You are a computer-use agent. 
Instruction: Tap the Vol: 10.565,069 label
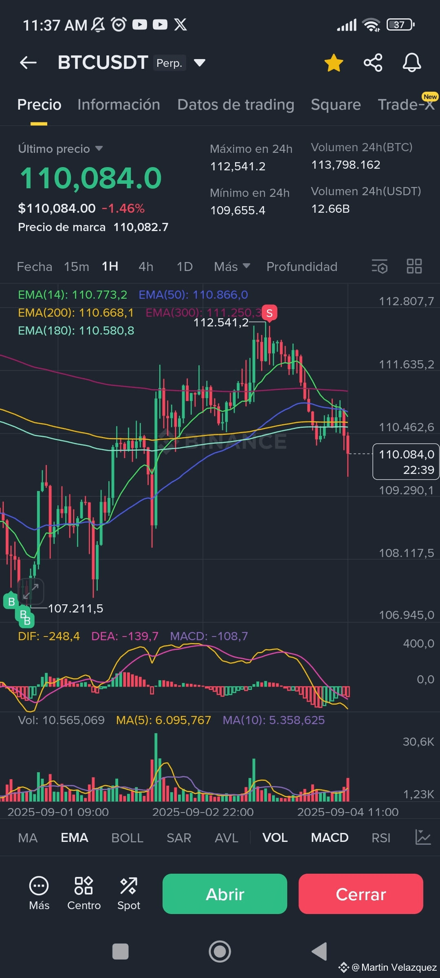pos(61,720)
